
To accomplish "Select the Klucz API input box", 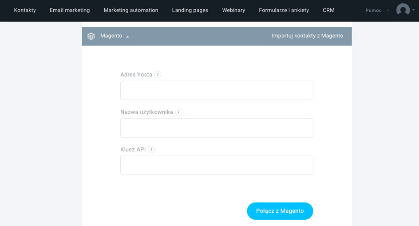I will coord(217,165).
